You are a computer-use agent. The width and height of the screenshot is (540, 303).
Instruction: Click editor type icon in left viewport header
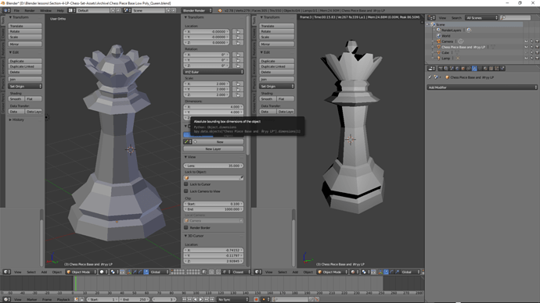coord(6,272)
